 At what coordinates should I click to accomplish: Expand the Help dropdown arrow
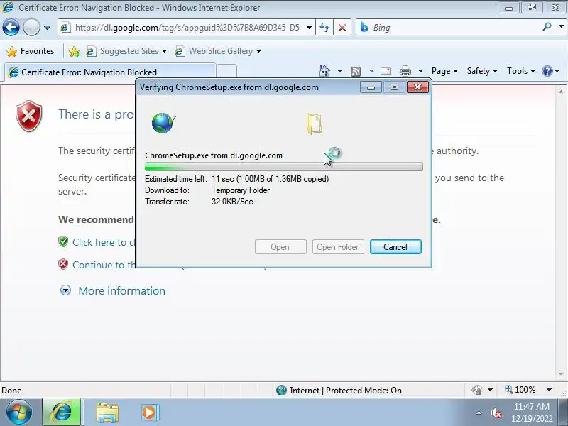[557, 71]
